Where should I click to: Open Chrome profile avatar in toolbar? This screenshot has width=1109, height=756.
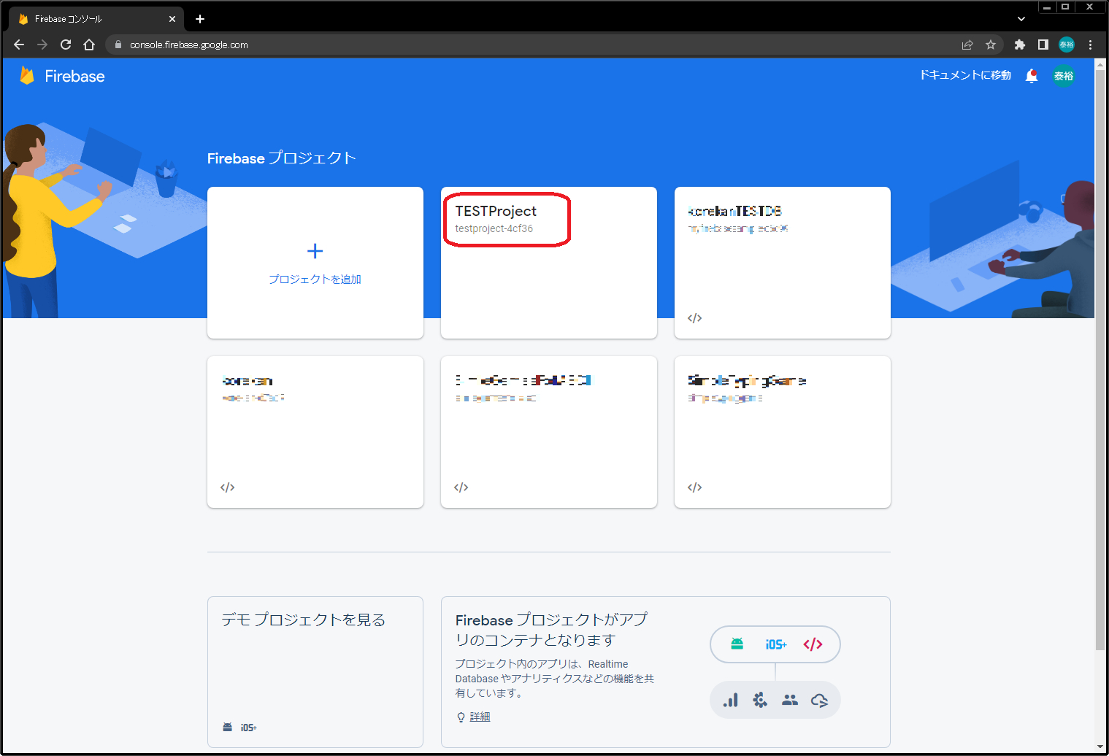coord(1067,45)
